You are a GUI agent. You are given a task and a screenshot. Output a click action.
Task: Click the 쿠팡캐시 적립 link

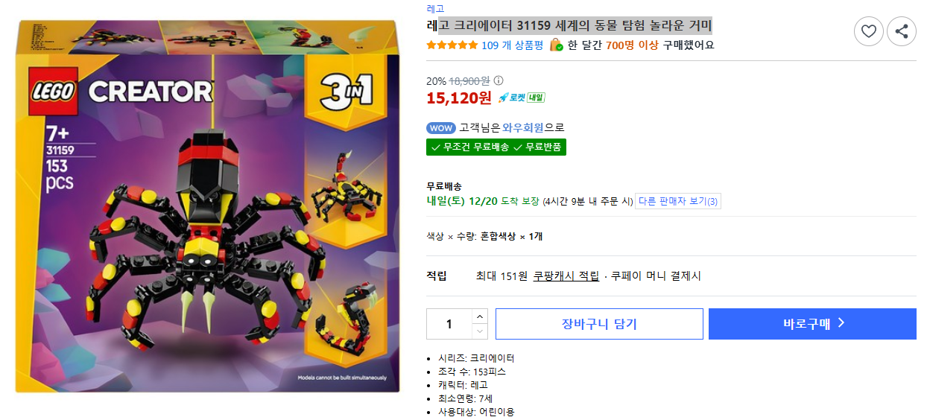pyautogui.click(x=566, y=276)
